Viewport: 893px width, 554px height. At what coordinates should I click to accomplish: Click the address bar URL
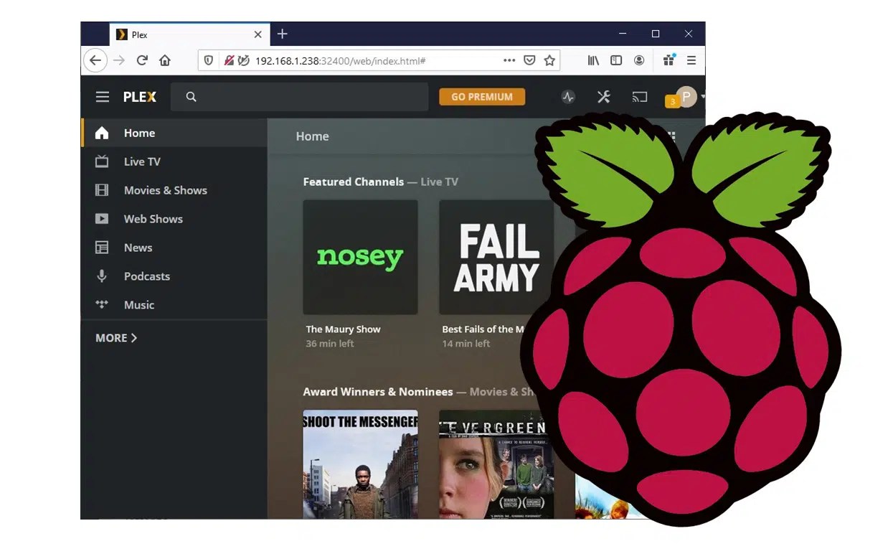tap(341, 61)
